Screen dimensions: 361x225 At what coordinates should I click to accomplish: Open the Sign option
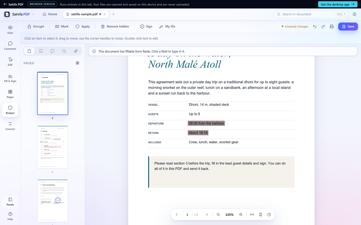146,26
